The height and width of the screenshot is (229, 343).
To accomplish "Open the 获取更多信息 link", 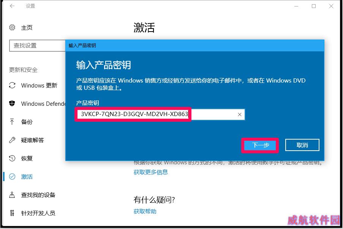I will point(151,172).
